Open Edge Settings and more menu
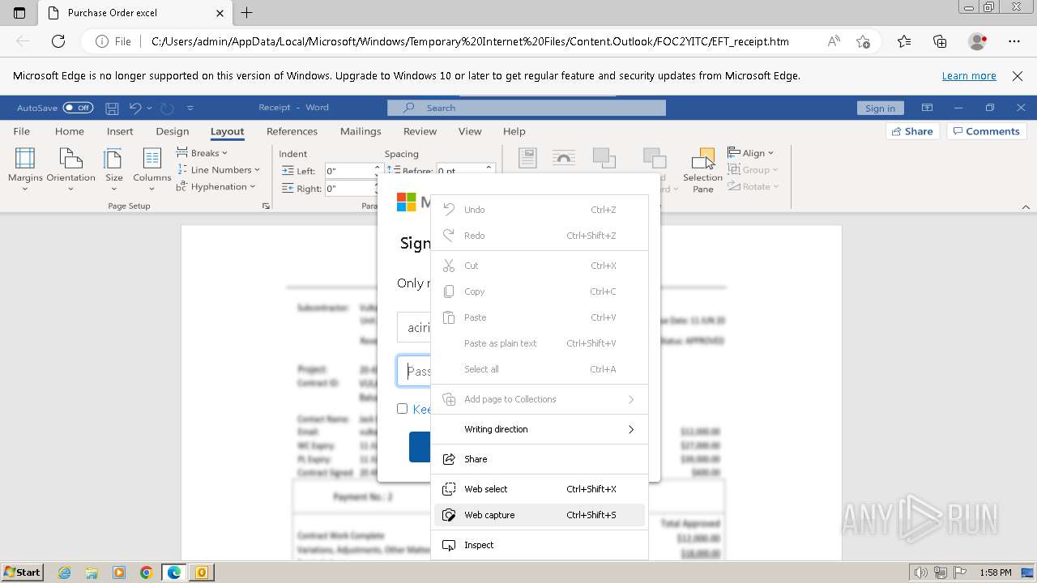 1014,41
